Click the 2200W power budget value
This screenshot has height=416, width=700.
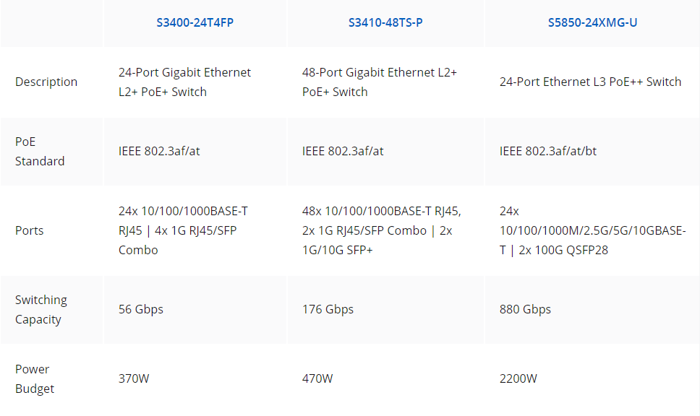(518, 379)
